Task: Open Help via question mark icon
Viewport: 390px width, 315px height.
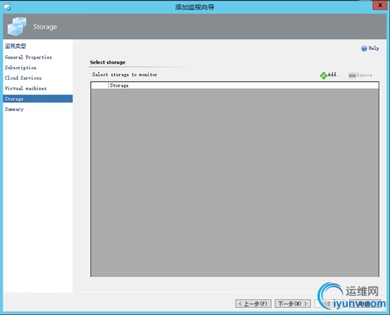Action: [364, 49]
